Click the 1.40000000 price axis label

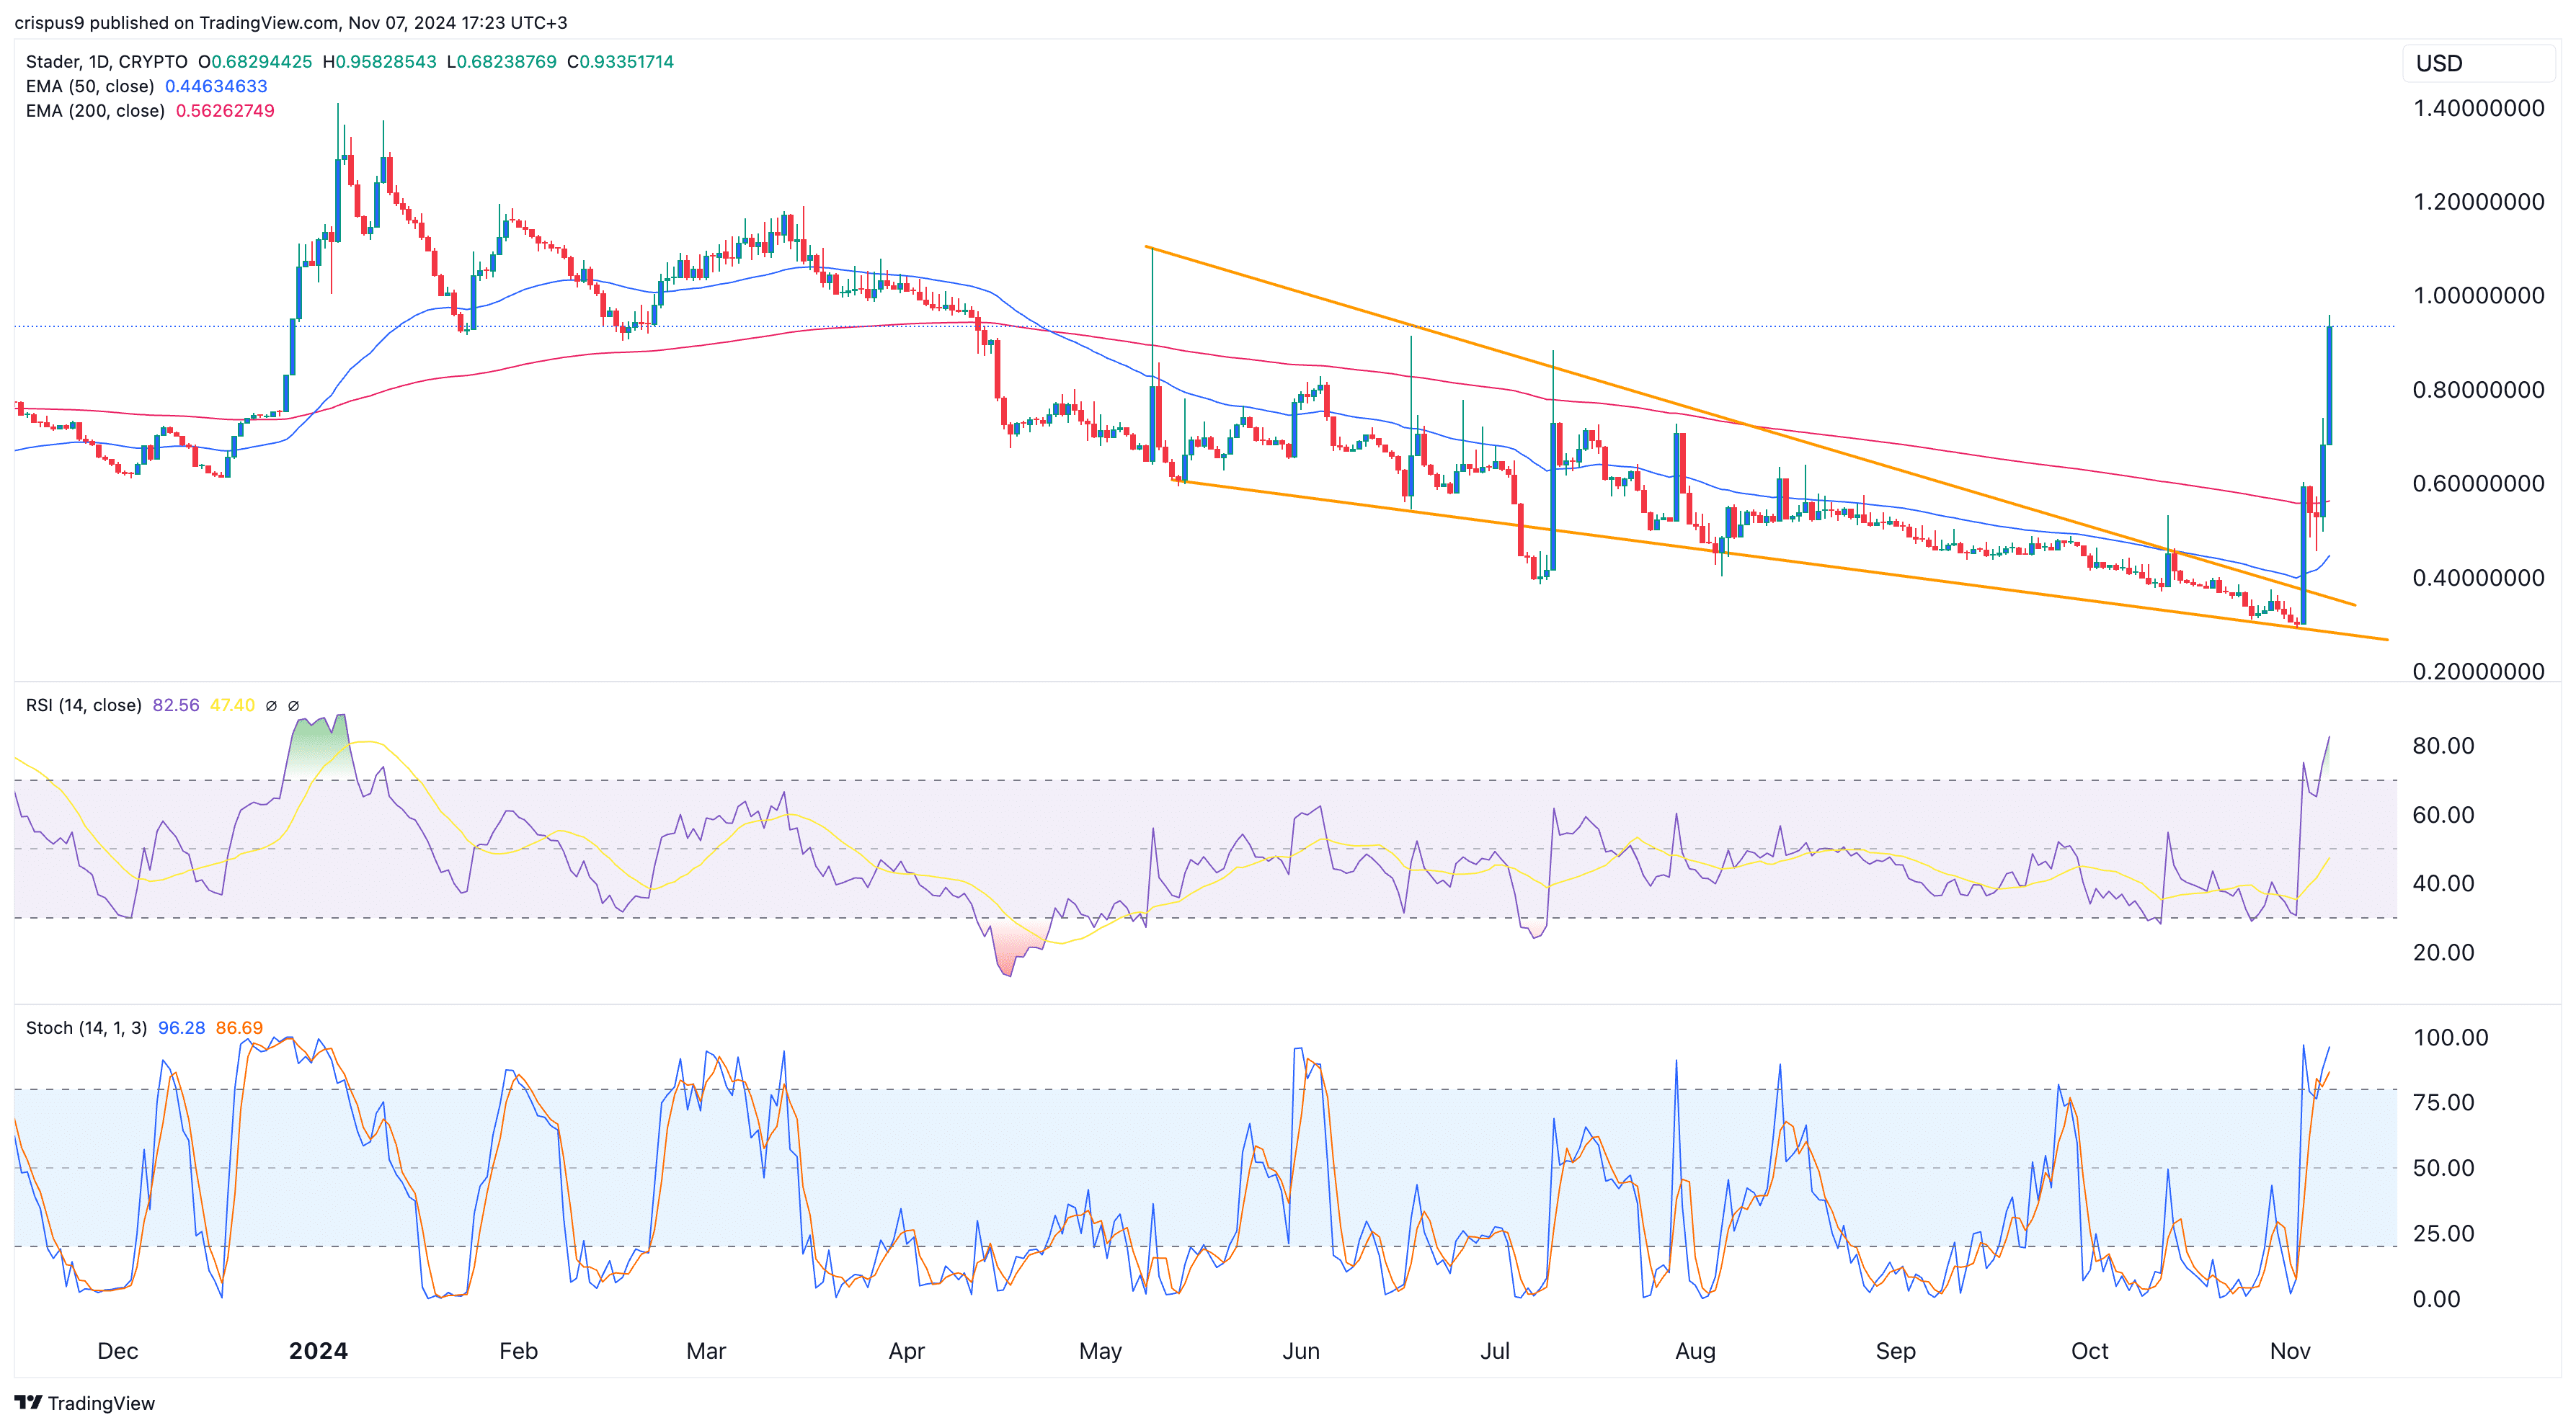(2478, 108)
